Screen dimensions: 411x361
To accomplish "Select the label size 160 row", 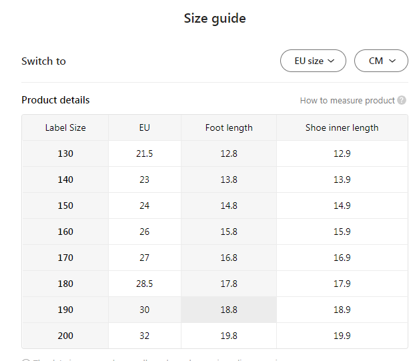I will pyautogui.click(x=65, y=232).
